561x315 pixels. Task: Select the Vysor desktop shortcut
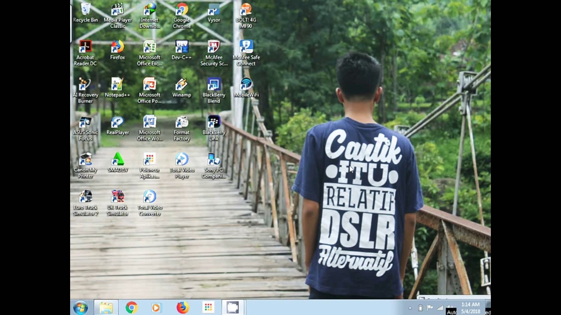214,13
